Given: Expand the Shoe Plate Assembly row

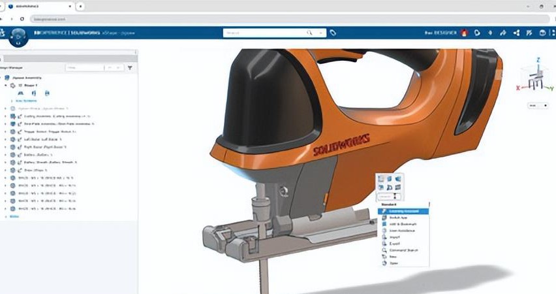Looking at the screenshot, I should [x=5, y=124].
